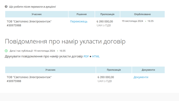Click 6 390 000,00 amount in notice table
Screen dimensions: 179x101
pyautogui.click(x=106, y=77)
